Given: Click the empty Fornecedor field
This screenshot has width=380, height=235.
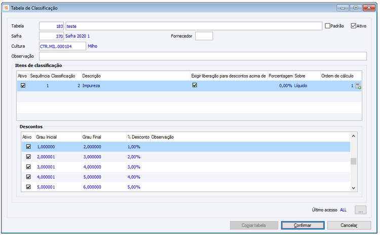Looking at the screenshot, I should [x=204, y=36].
